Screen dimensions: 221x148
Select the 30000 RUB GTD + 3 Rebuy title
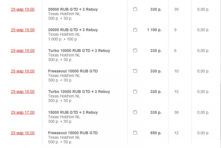(73, 30)
